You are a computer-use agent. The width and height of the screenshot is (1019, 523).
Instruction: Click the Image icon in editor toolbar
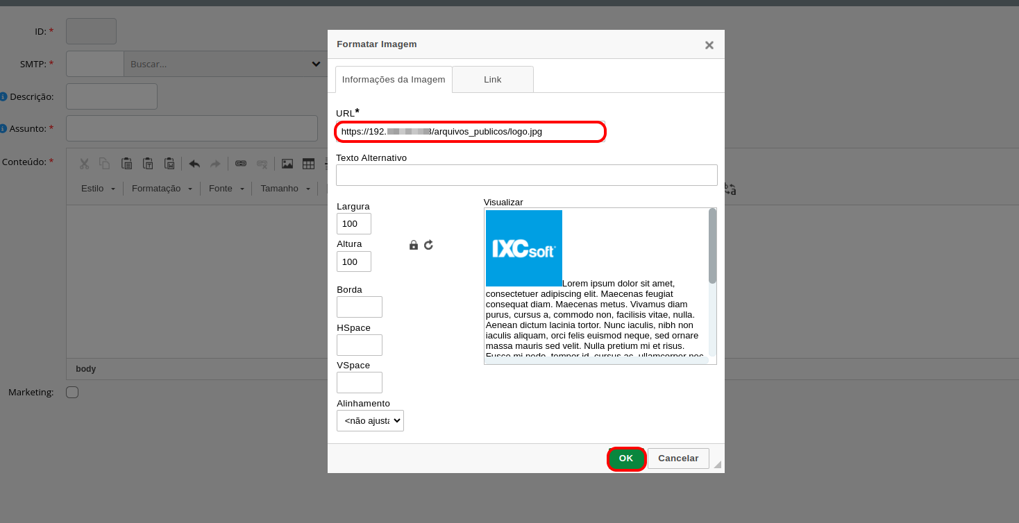coord(287,164)
